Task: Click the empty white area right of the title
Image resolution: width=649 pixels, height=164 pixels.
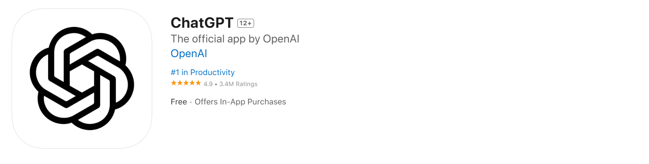Action: [449, 23]
